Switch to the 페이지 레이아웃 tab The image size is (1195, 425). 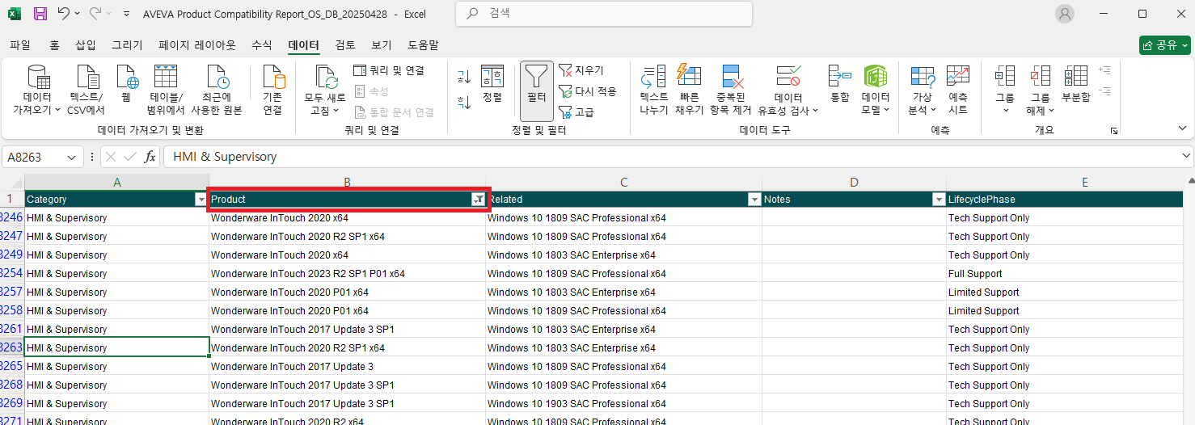click(197, 45)
